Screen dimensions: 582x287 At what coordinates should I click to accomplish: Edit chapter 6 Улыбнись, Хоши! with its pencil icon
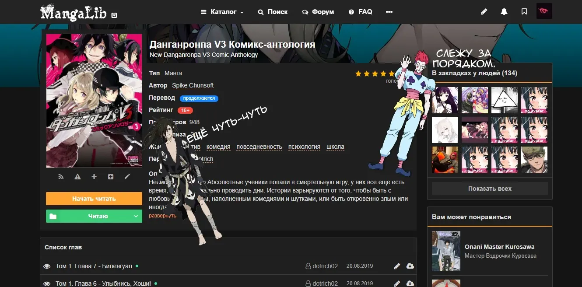tap(397, 283)
